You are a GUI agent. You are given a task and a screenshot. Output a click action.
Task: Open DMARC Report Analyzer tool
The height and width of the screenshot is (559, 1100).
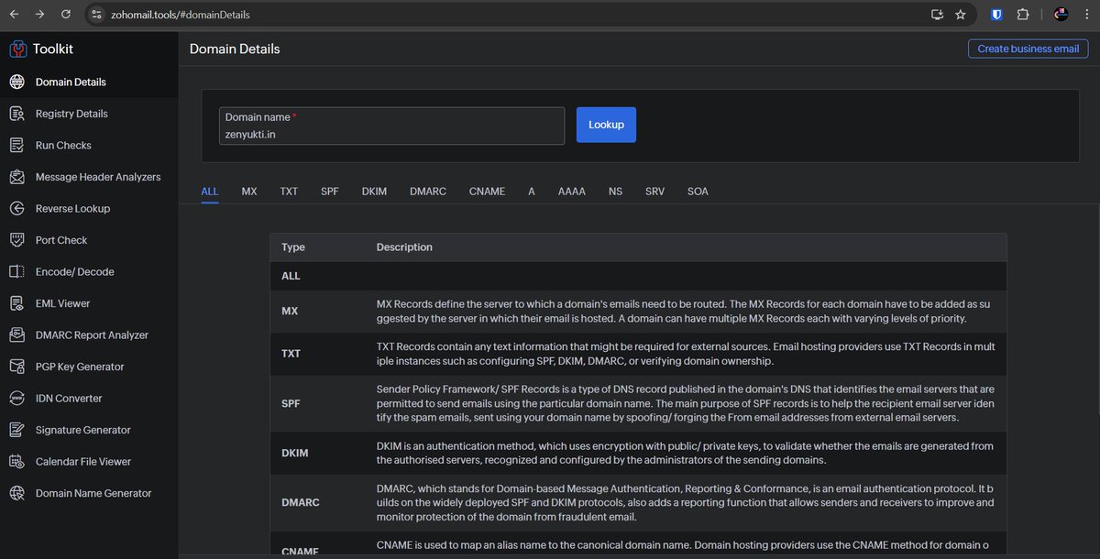click(92, 334)
